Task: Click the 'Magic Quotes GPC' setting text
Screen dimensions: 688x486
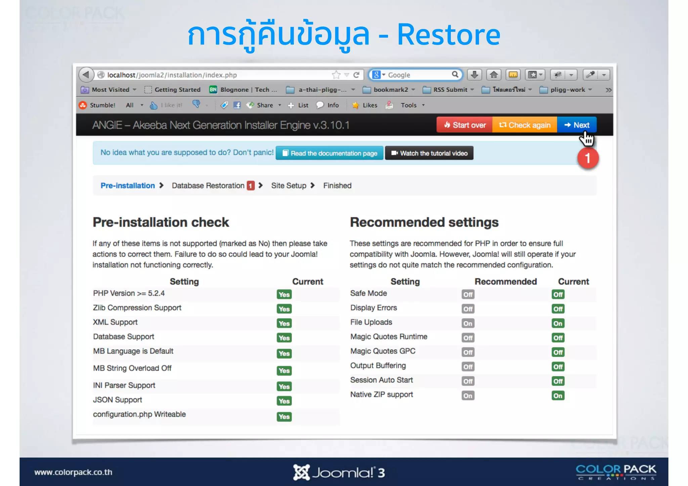Action: click(x=383, y=351)
